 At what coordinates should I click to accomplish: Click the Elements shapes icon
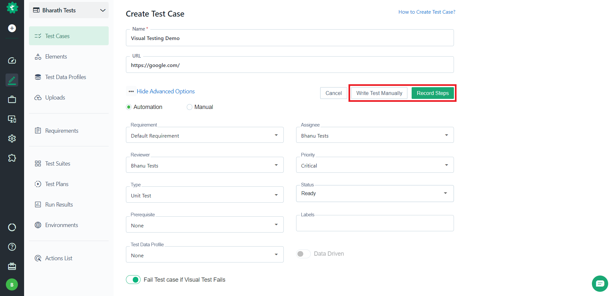[38, 57]
